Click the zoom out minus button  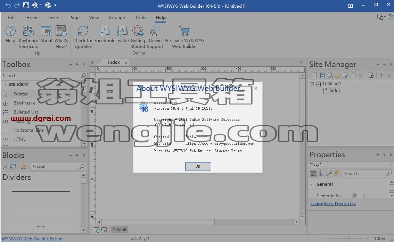coord(327,239)
